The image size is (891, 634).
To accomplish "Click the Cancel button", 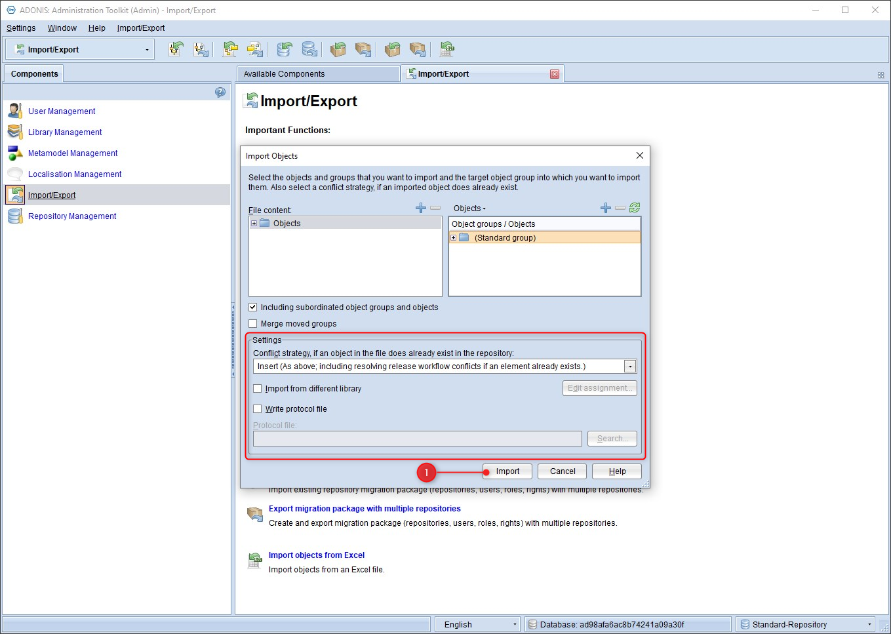I will [563, 471].
